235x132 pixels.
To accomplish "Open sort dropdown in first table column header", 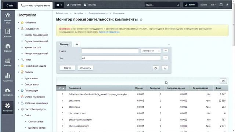I will point(61,88).
